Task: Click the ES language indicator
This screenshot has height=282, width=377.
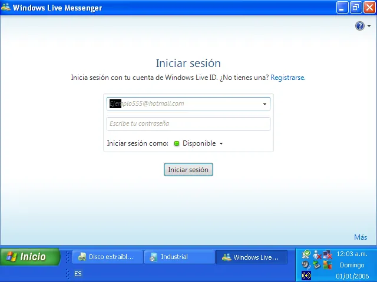Action: tap(78, 274)
